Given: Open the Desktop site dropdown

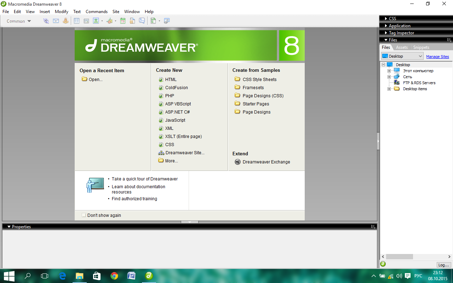Looking at the screenshot, I should [x=402, y=56].
